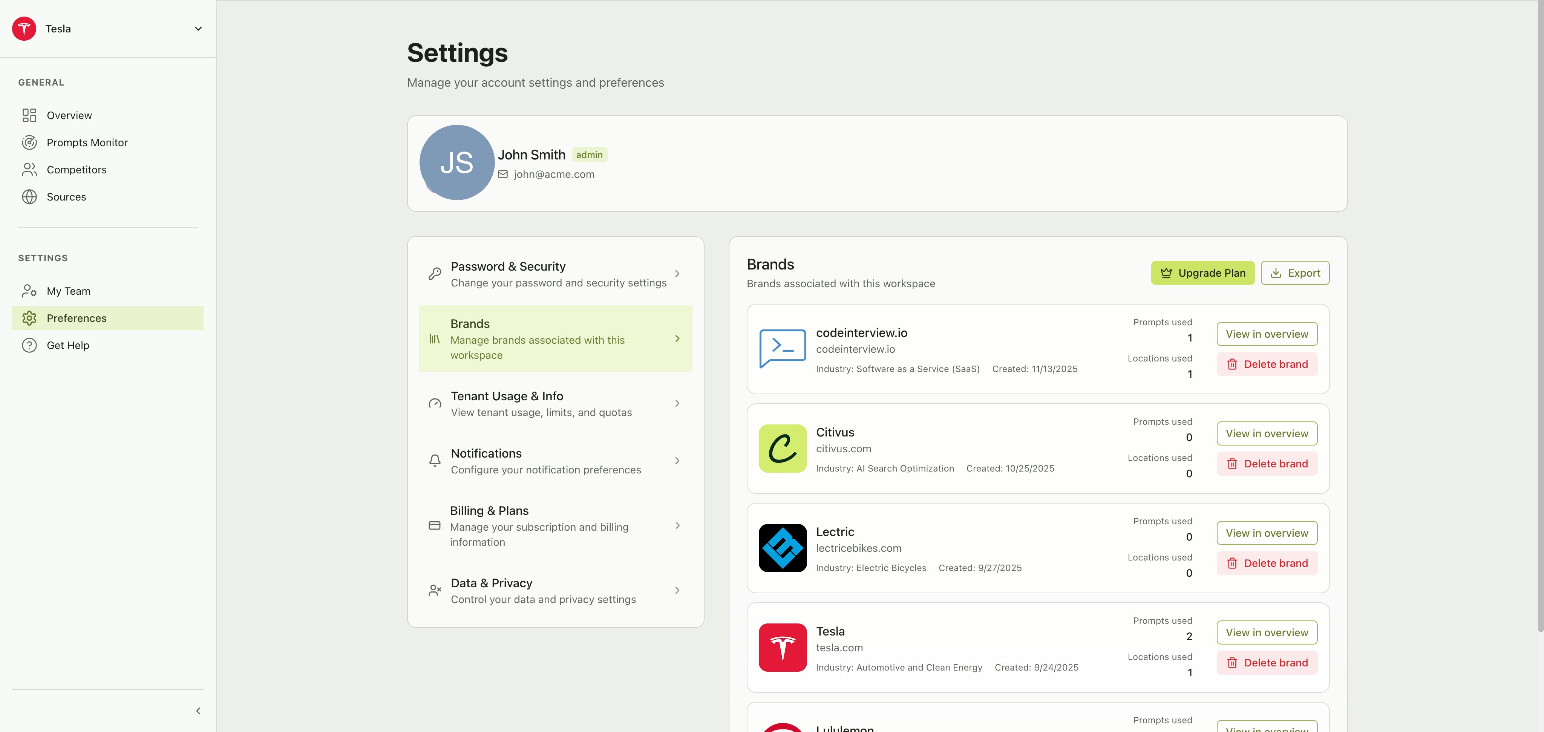Delete the codeinterview.io brand
The width and height of the screenshot is (1544, 732).
tap(1267, 364)
